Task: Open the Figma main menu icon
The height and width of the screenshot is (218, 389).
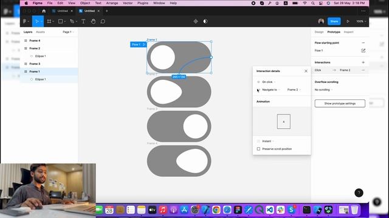Action: (25, 22)
